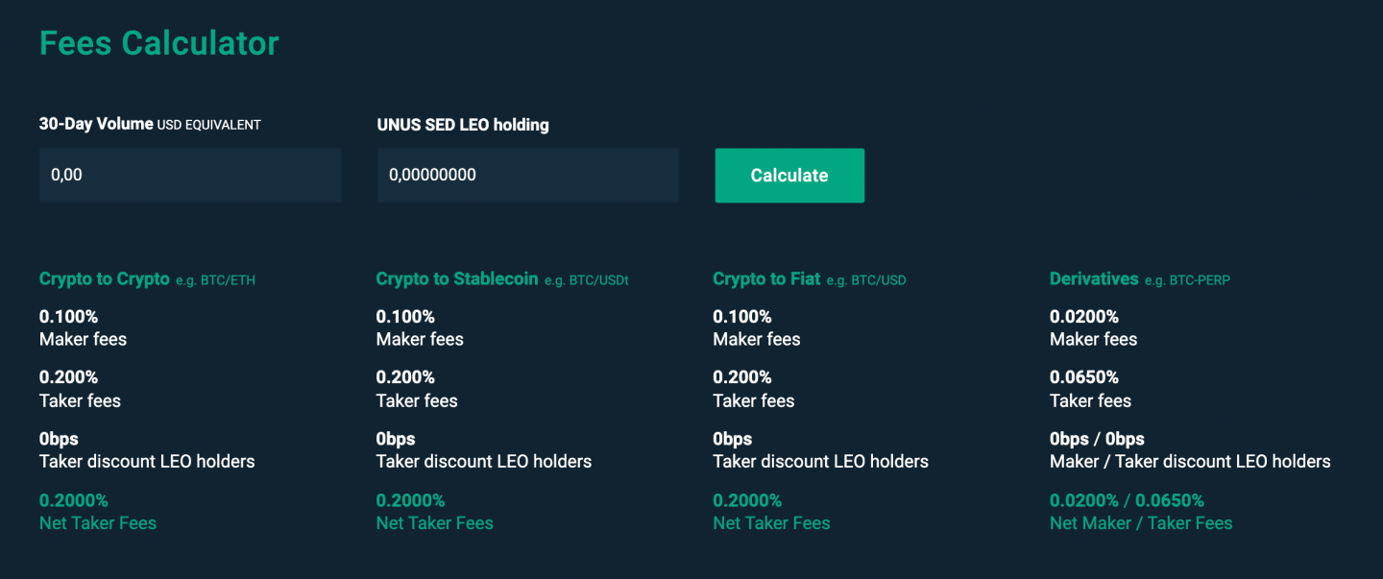Click Crypto to Stablecoin 0bps discount value

(396, 439)
